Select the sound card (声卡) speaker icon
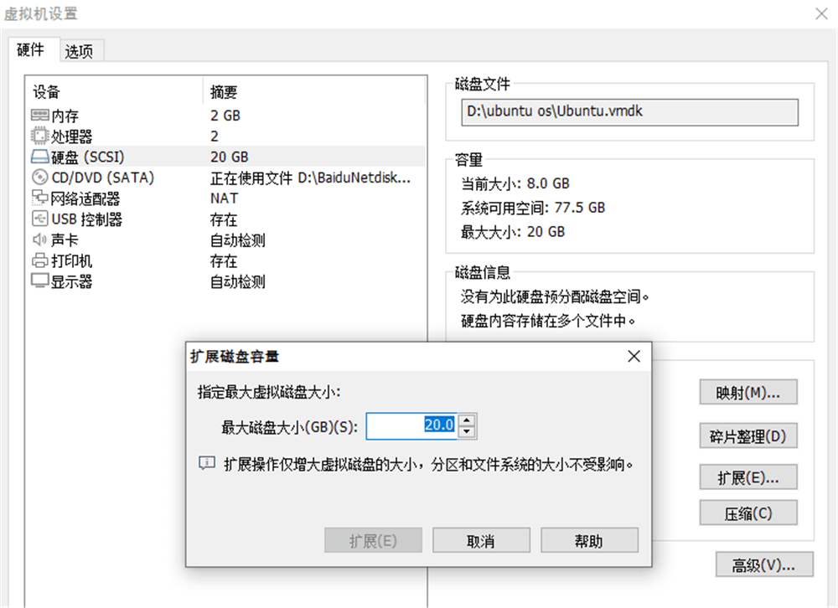Image resolution: width=838 pixels, height=608 pixels. click(39, 240)
